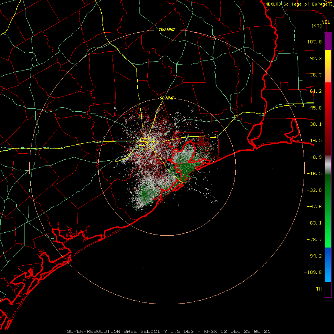Click the [KT] units label
Image resolution: width=334 pixels, height=334 pixels.
click(317, 26)
